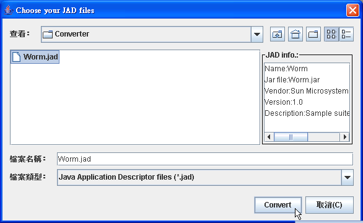Click the Converter folder icon in dropdown
The height and width of the screenshot is (223, 363).
pyautogui.click(x=48, y=34)
